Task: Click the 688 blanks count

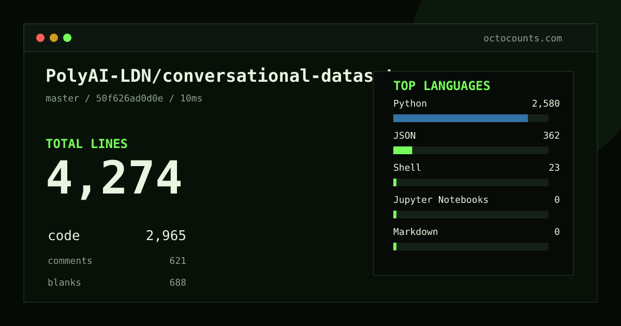Action: point(178,283)
